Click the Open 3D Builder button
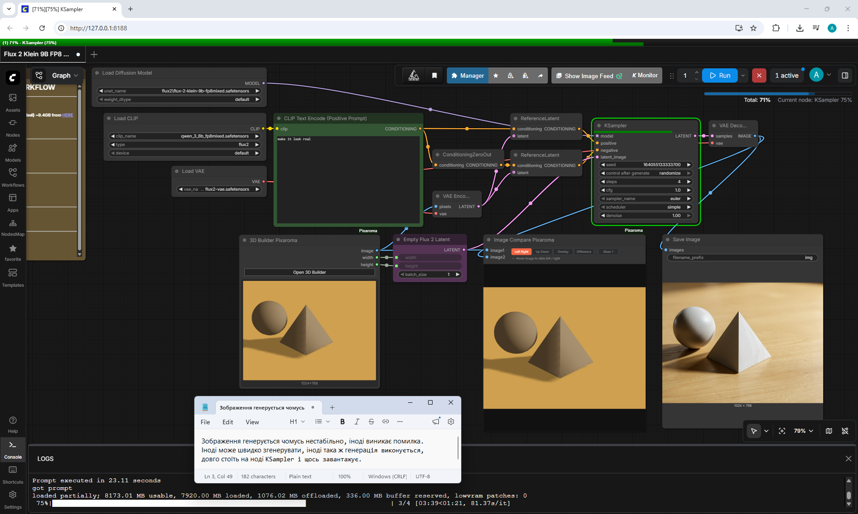Viewport: 858px width, 514px height. 309,272
